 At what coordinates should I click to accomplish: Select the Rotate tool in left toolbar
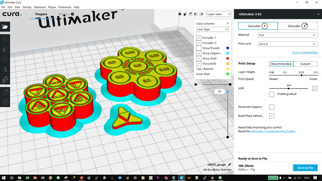coord(5,59)
